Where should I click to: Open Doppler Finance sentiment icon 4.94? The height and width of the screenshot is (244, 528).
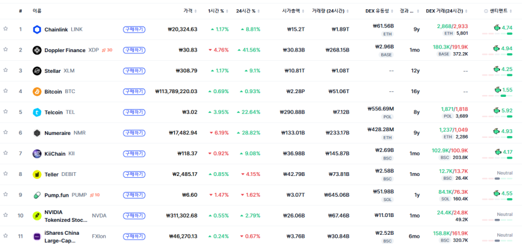[x=497, y=48]
